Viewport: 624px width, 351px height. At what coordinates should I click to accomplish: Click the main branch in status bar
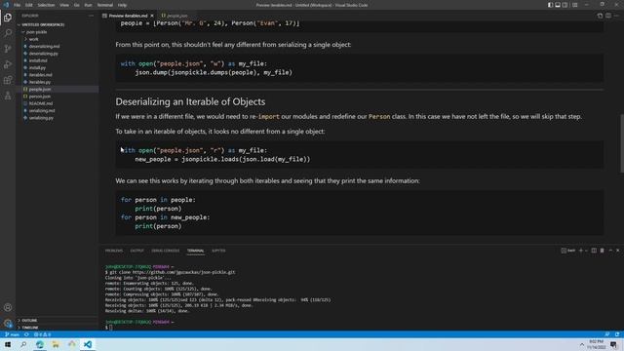[x=13, y=334]
